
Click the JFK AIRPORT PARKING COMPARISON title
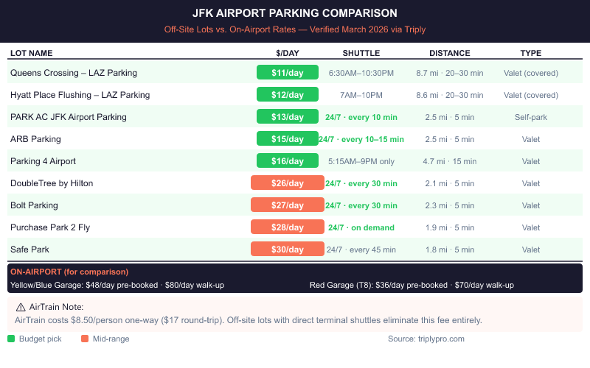pos(294,13)
